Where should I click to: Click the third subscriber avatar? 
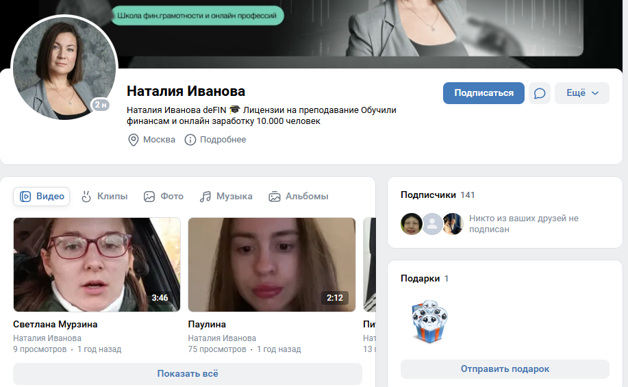click(x=452, y=224)
